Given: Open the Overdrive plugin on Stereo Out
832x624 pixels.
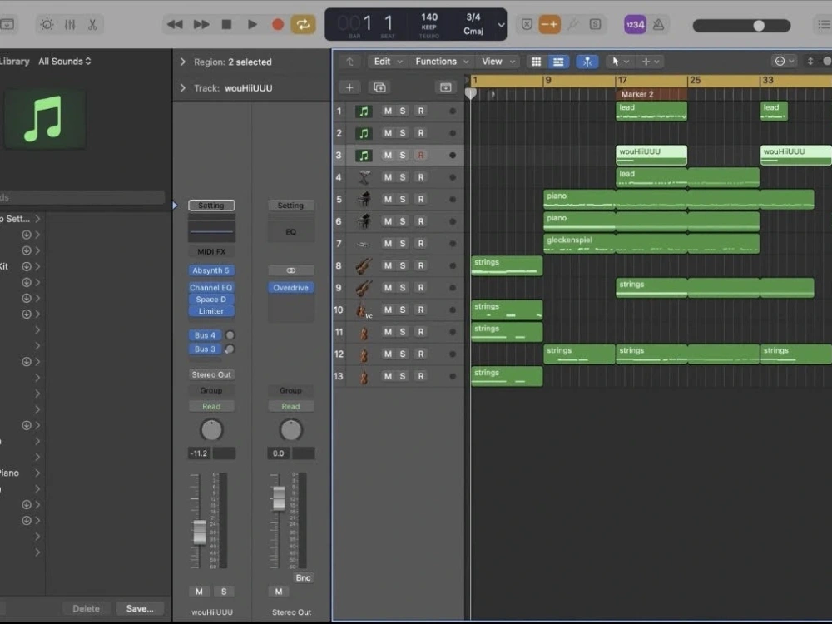Looking at the screenshot, I should pos(290,288).
